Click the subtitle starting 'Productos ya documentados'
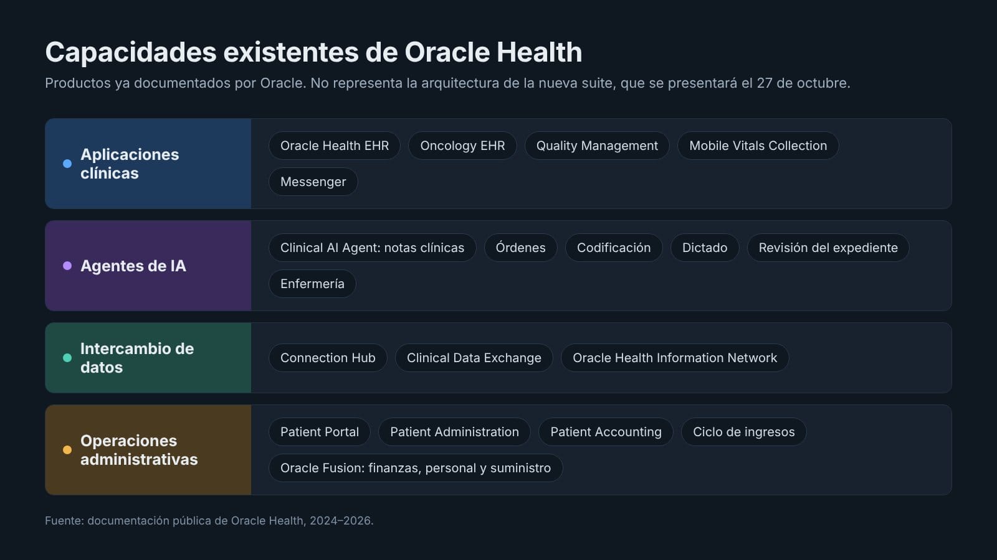997x560 pixels. point(447,83)
